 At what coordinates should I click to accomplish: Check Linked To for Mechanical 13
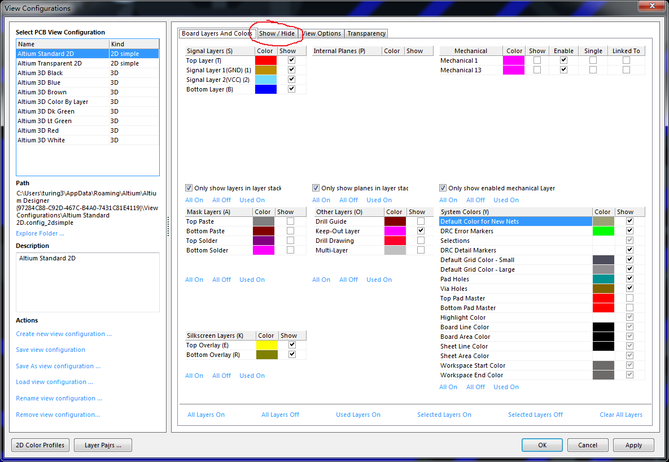(x=626, y=69)
